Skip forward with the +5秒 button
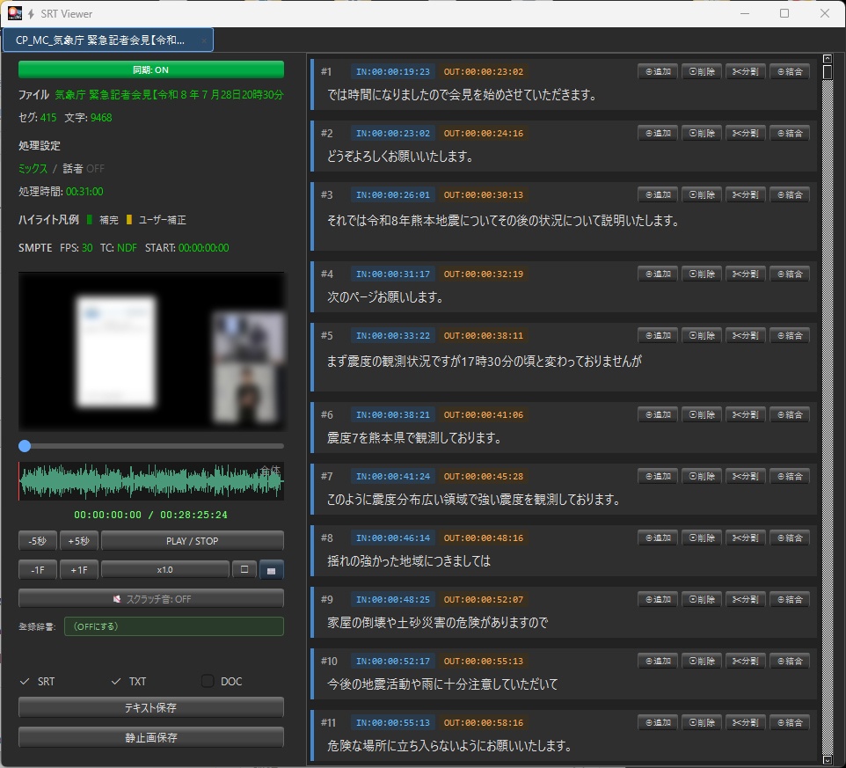 click(x=79, y=541)
